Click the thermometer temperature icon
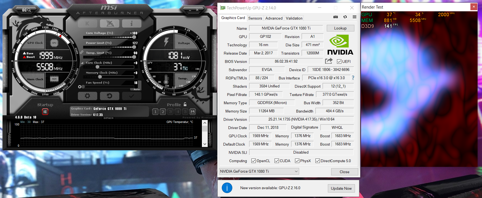 tap(166, 80)
